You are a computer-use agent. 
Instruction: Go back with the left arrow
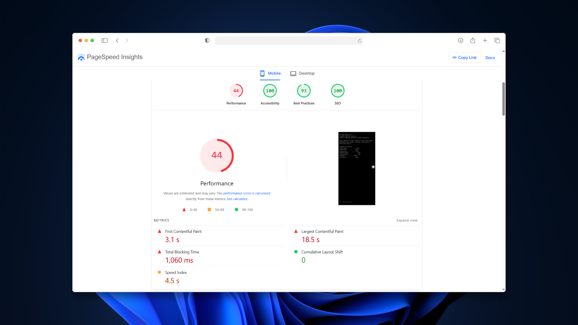117,40
